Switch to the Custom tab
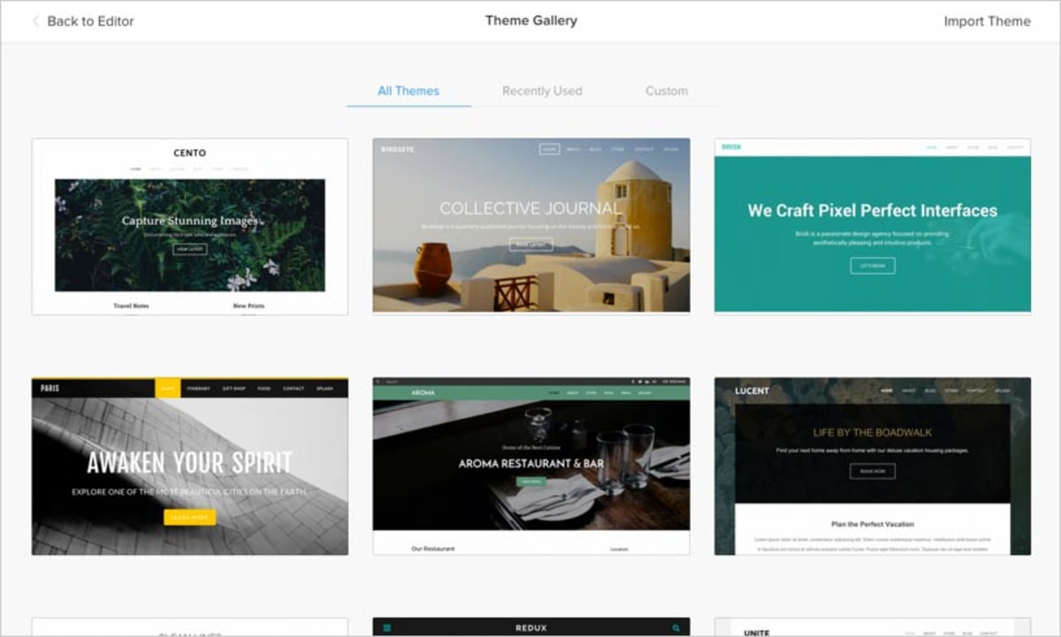 667,90
